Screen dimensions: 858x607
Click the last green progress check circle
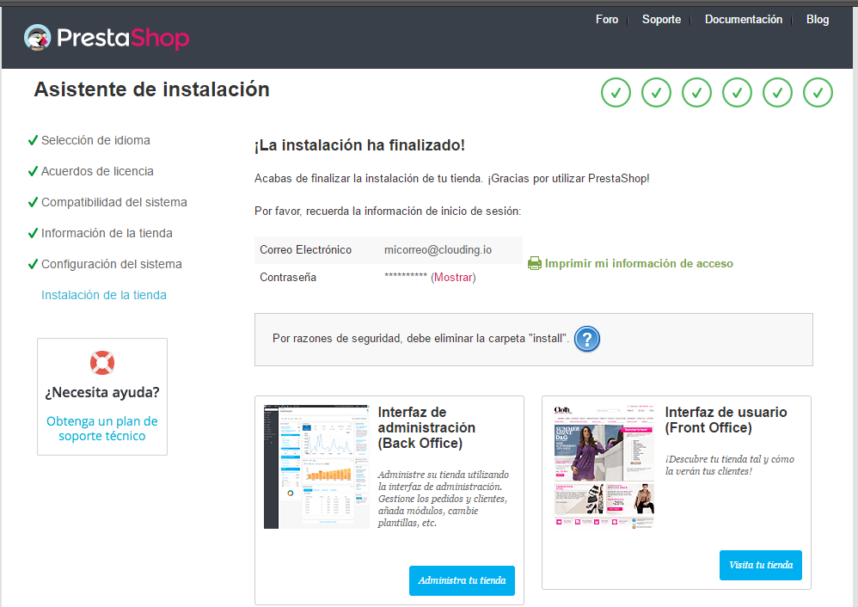tap(818, 93)
